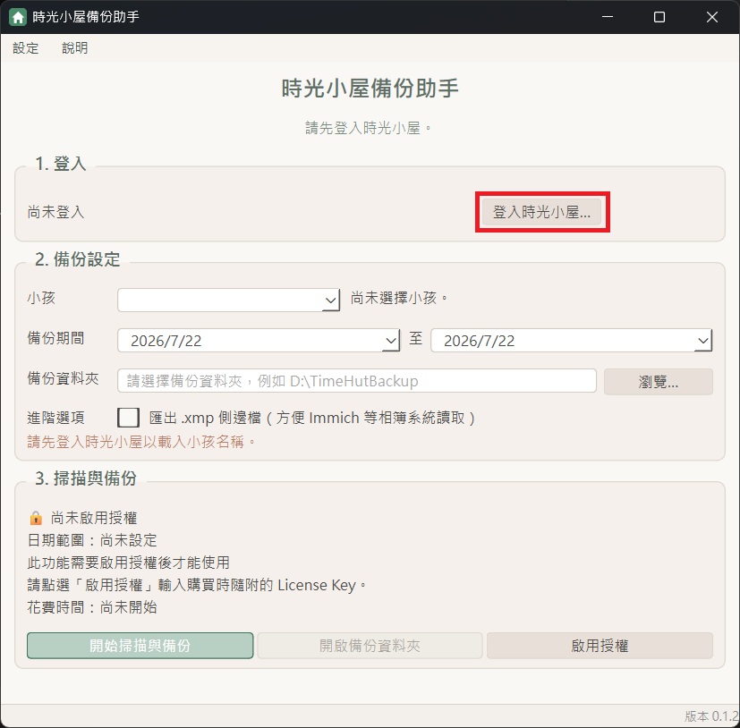The height and width of the screenshot is (728, 740).
Task: Click the 請先登入時光小屋。 subtitle text
Action: (368, 128)
